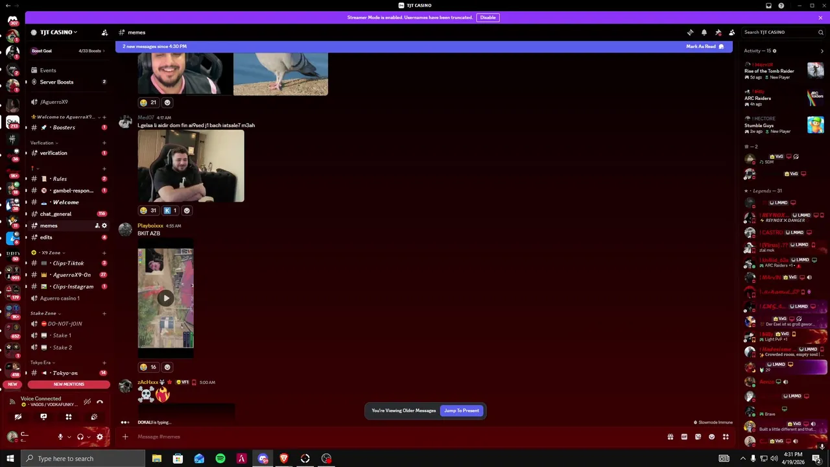The image size is (830, 467).
Task: Show pinned messages
Action: coord(718,32)
